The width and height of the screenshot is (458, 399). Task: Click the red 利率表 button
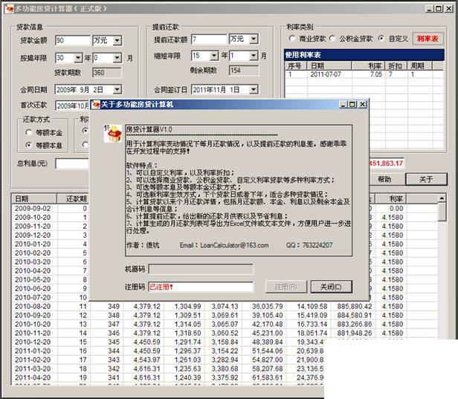(428, 39)
